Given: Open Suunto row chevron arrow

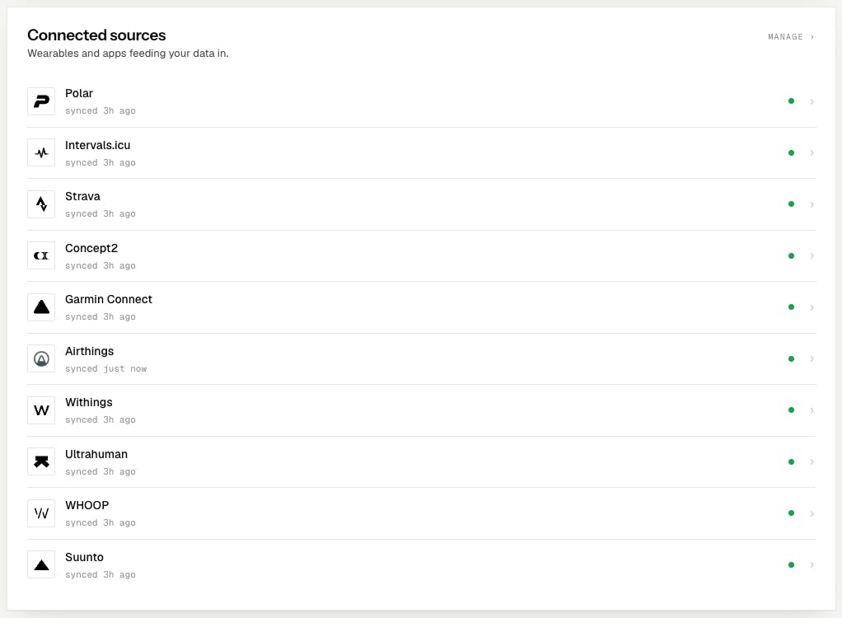Looking at the screenshot, I should 812,564.
